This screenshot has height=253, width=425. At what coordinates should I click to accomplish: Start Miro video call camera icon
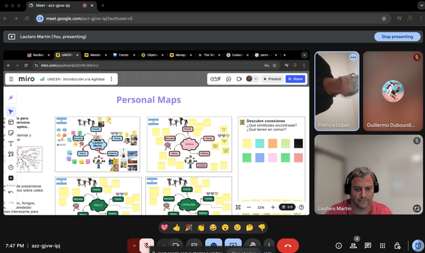(x=239, y=79)
